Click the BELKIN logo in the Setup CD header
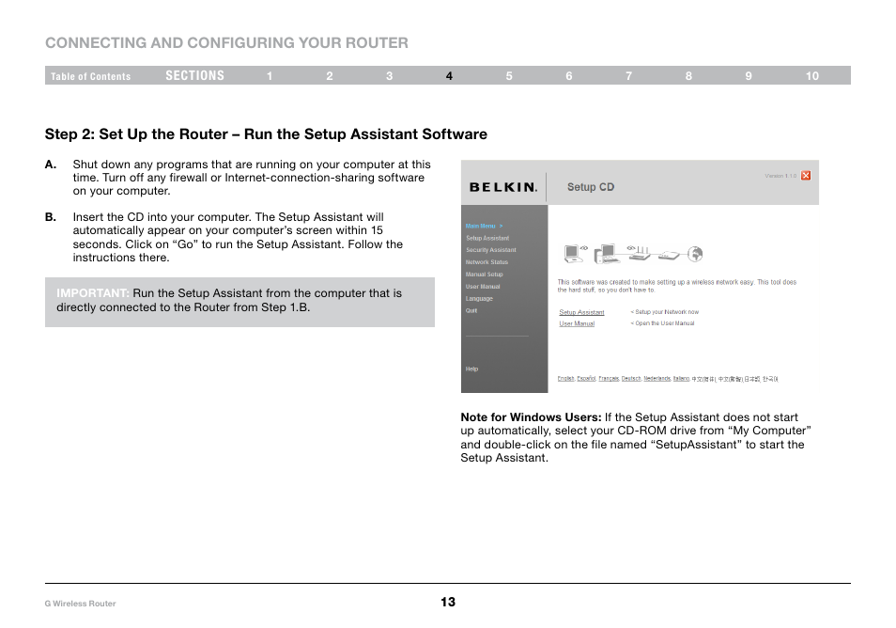This screenshot has height=628, width=896. pyautogui.click(x=502, y=187)
